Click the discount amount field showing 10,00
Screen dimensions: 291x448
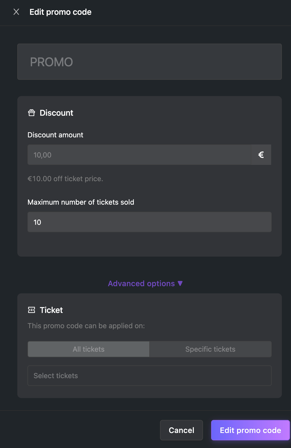(139, 154)
